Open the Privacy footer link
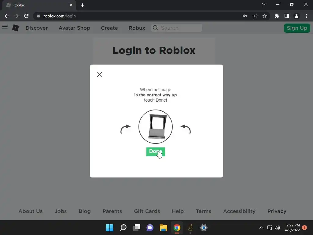The width and height of the screenshot is (313, 235). tap(277, 211)
